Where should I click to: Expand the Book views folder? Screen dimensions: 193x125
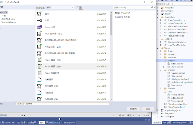pyautogui.click(x=161, y=51)
